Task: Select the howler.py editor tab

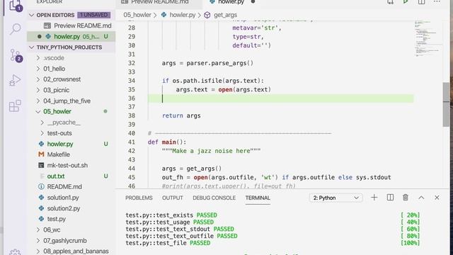Action: (x=231, y=2)
